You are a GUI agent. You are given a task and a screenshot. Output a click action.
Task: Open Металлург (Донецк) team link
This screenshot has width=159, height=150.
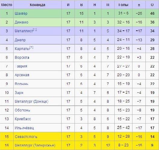pos(32,102)
